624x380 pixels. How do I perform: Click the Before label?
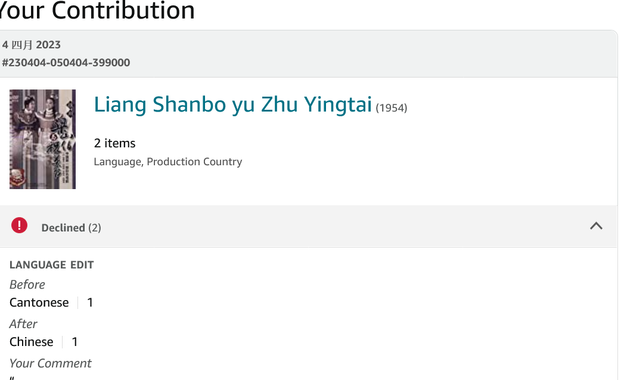[x=27, y=285]
